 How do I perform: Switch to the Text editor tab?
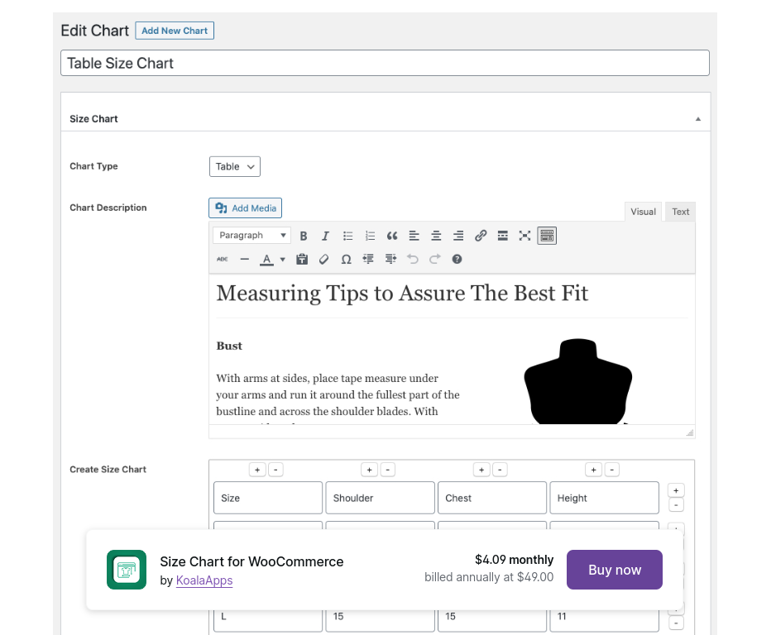(x=680, y=212)
